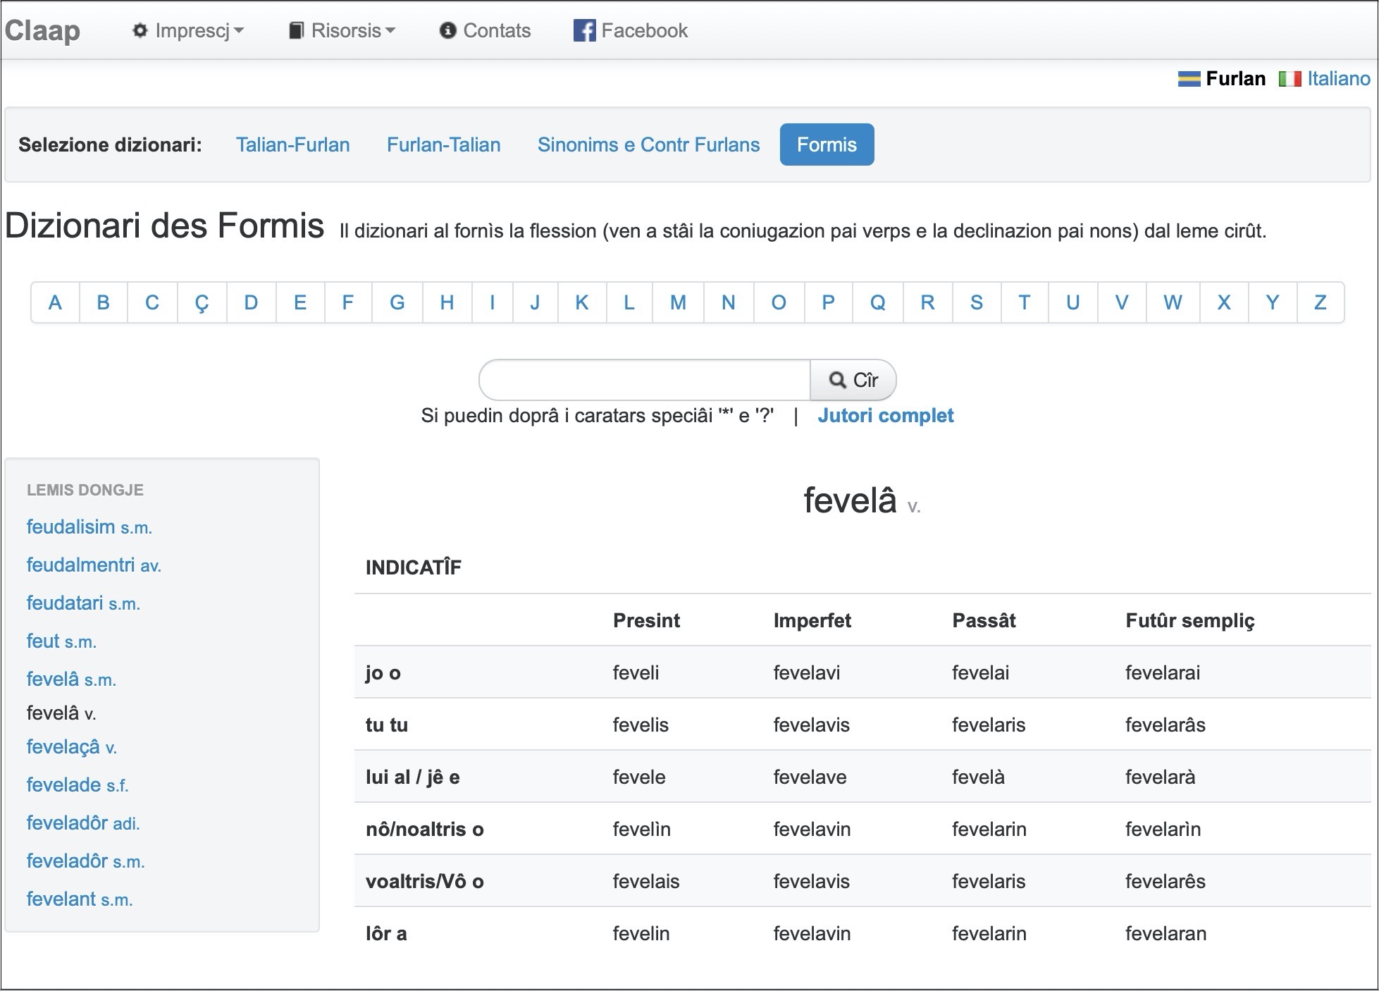The image size is (1379, 991).
Task: Browse lemmas starting with letter F
Action: [x=348, y=302]
